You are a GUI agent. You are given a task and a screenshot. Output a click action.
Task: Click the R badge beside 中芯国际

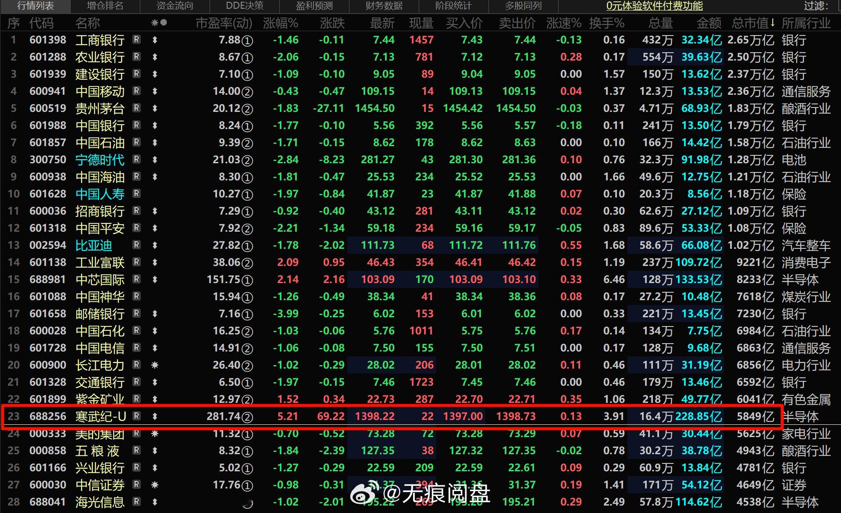(136, 279)
